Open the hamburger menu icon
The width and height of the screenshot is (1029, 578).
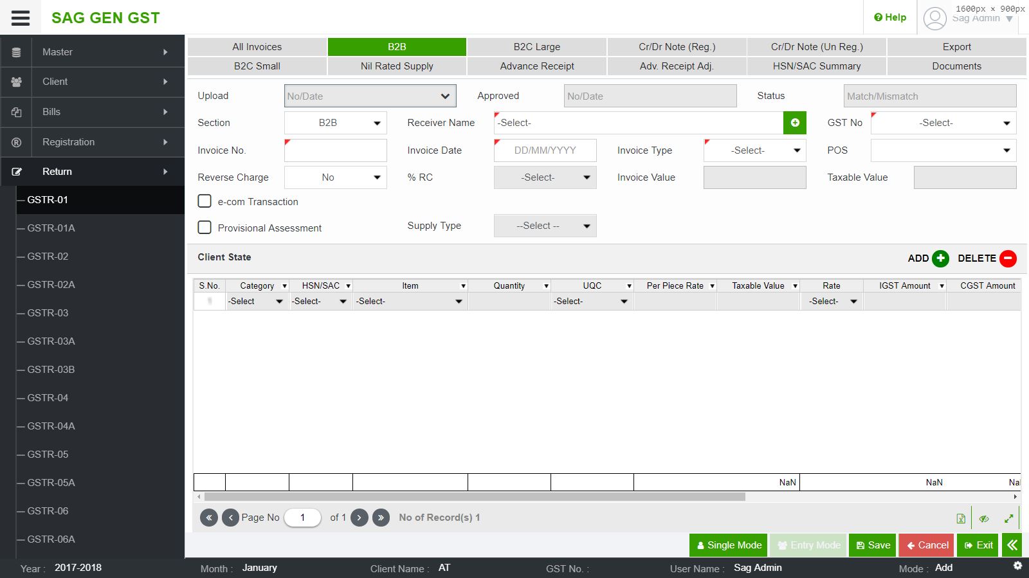pyautogui.click(x=21, y=17)
